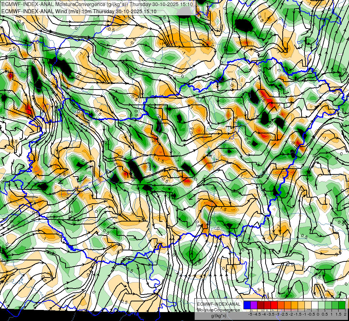
Task: Click the Wind (m/s) 10m title line
Action: click(79, 11)
